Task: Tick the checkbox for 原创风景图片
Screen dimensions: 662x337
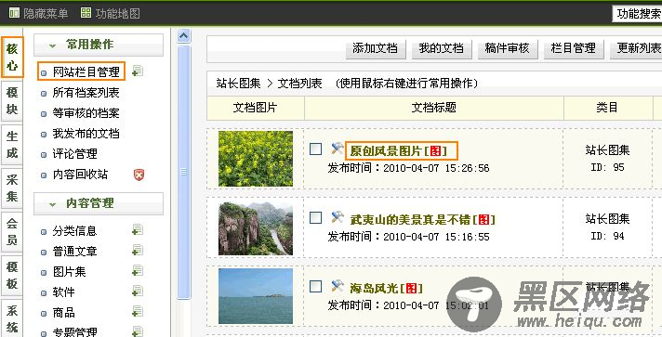Action: 316,149
